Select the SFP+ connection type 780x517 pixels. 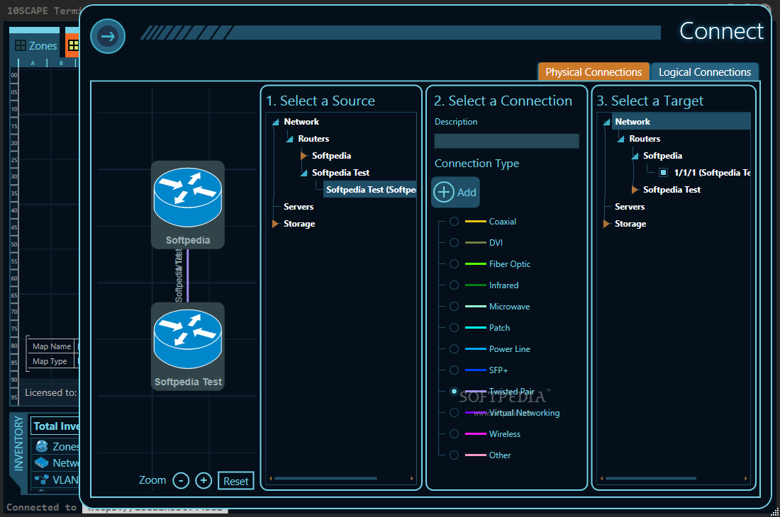click(x=454, y=370)
